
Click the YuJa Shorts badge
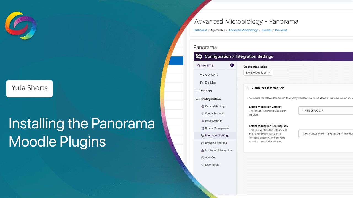click(30, 89)
